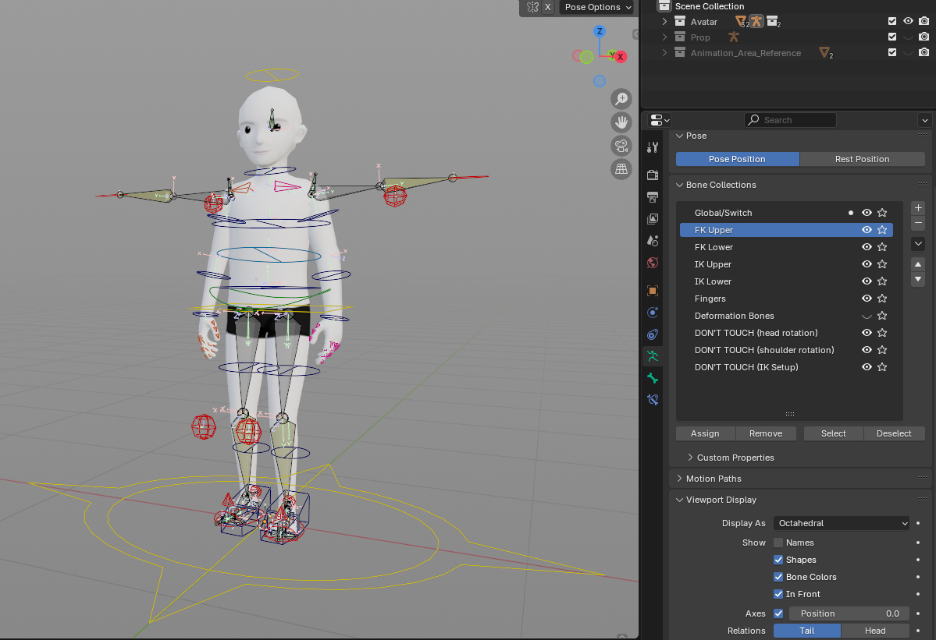Click the Assign button

pos(705,433)
